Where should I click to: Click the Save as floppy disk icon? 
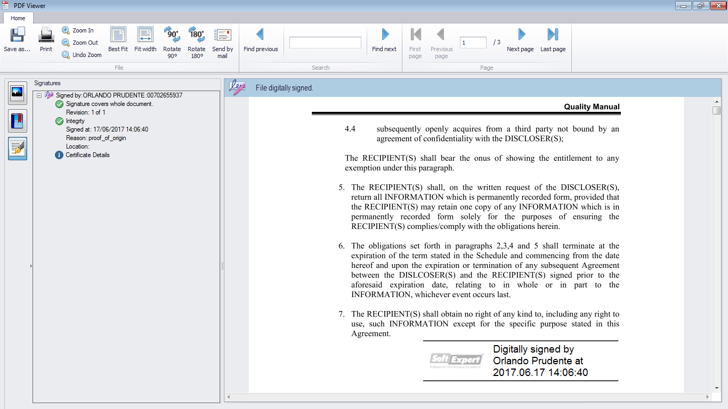tap(18, 35)
